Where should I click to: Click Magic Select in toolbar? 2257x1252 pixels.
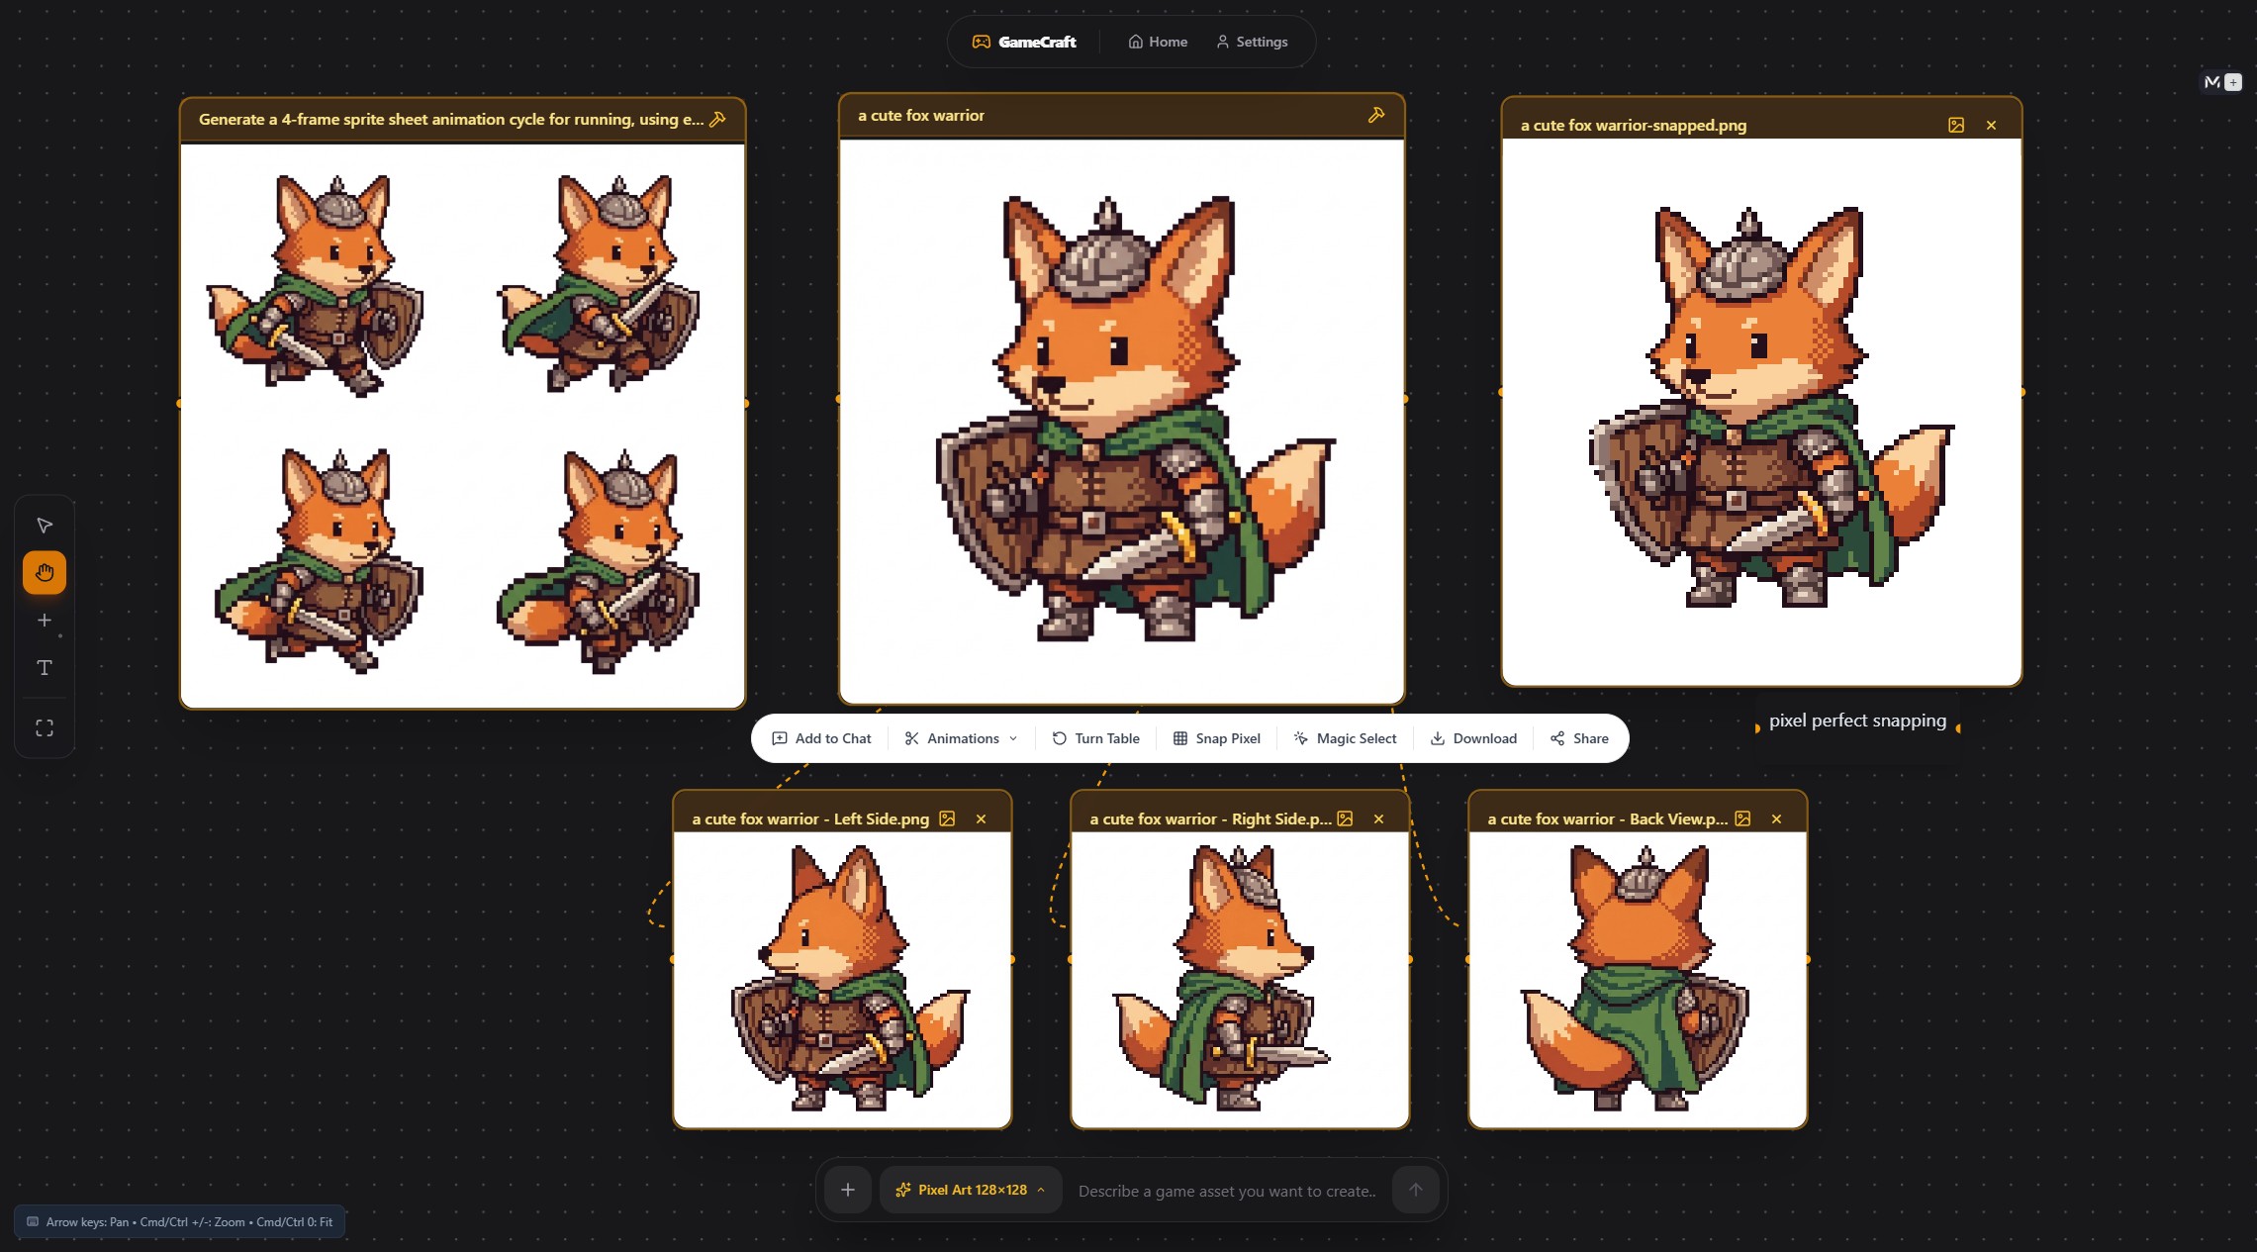tap(1345, 738)
